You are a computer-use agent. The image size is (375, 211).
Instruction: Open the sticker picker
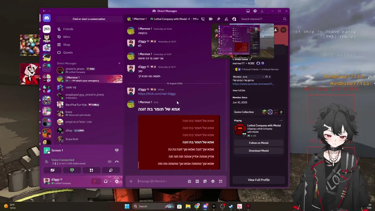[x=205, y=181]
